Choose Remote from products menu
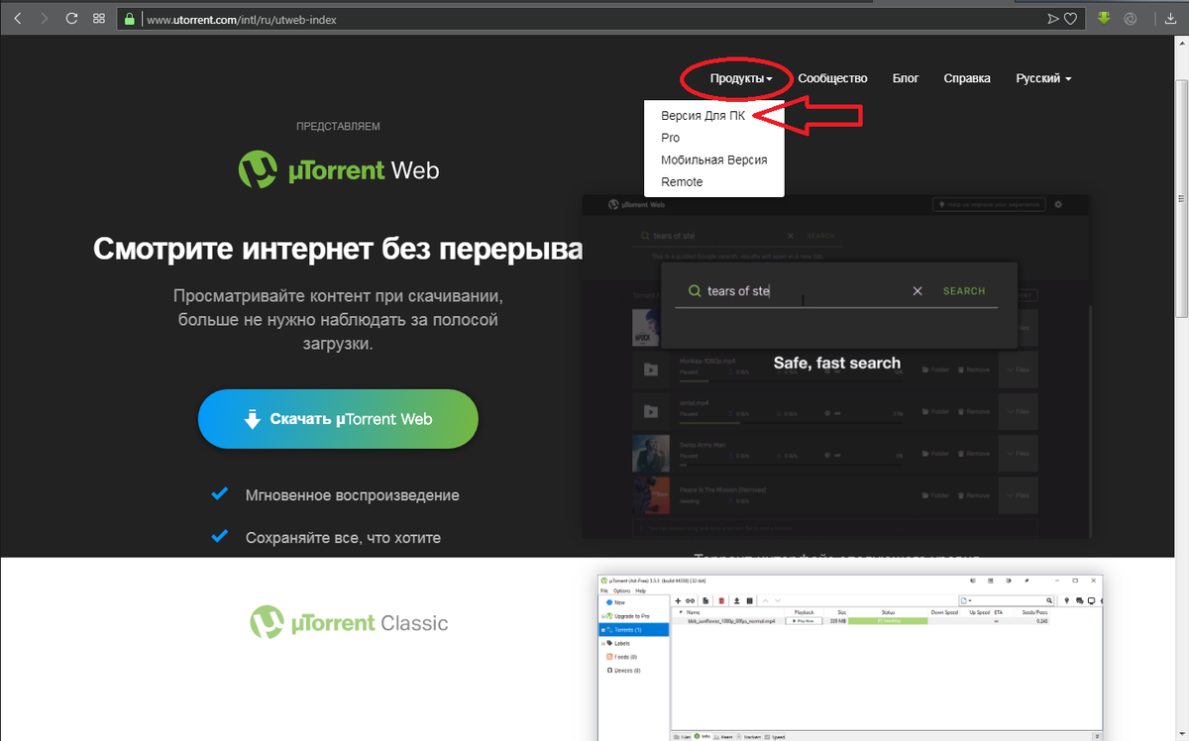This screenshot has height=741, width=1189. coord(682,181)
